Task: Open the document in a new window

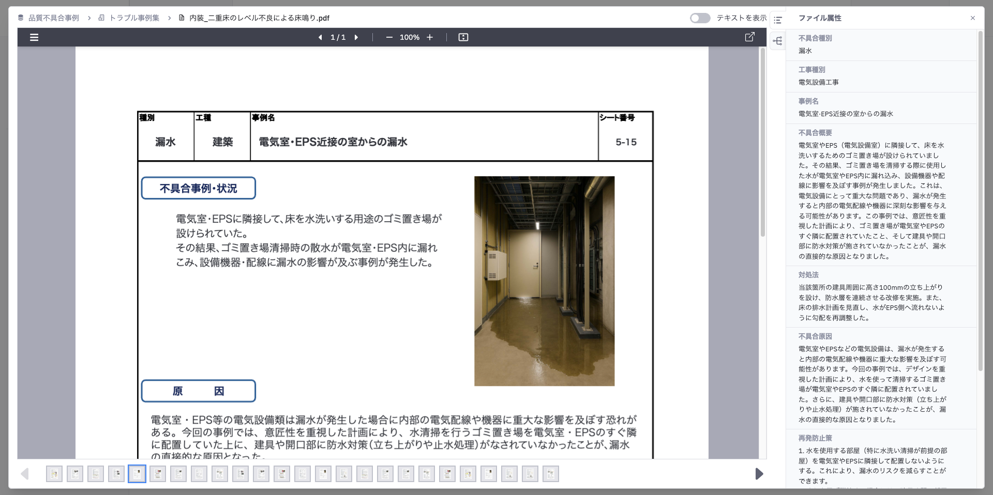Action: 749,37
